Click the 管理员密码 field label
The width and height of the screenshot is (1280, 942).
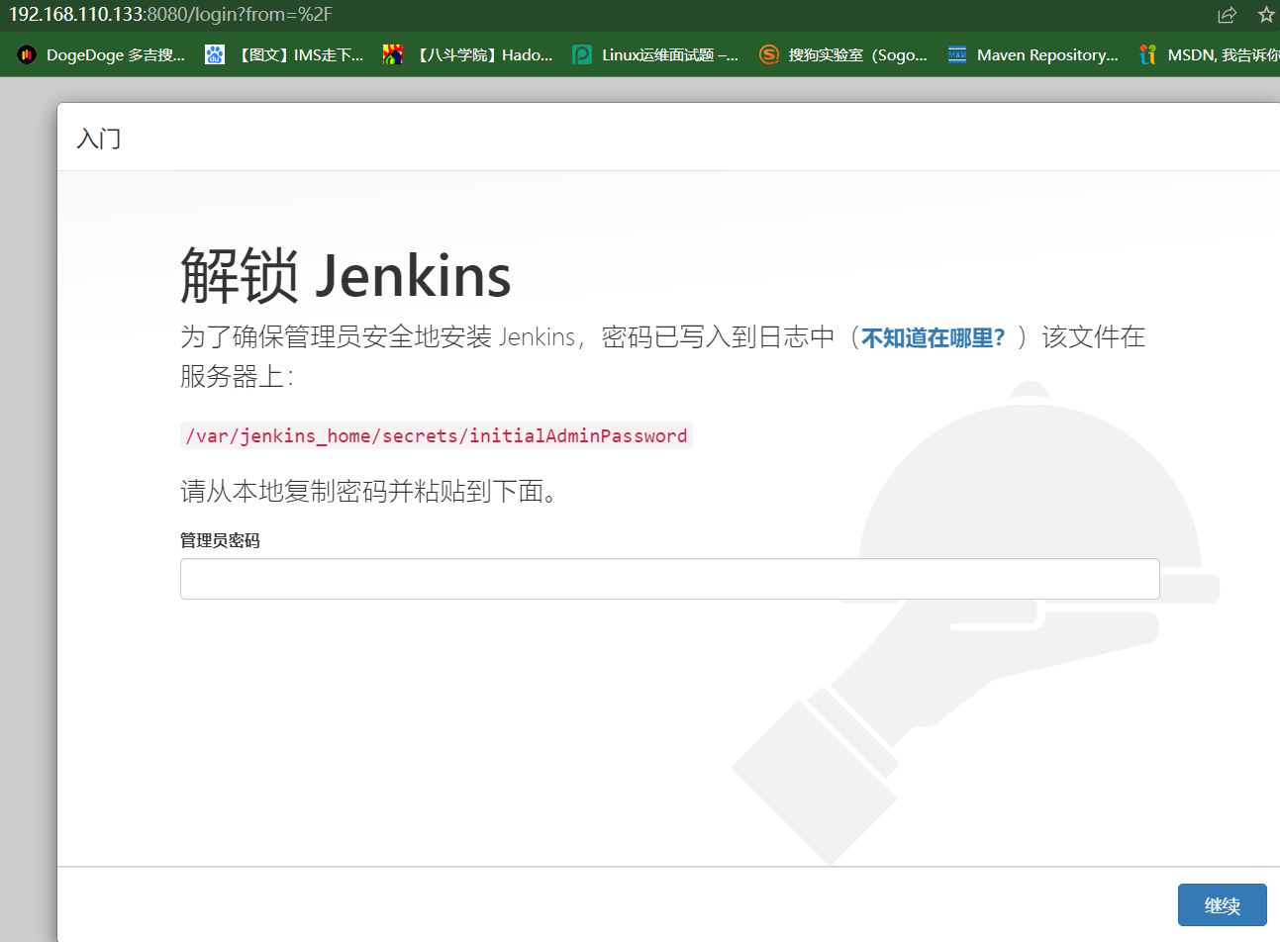(x=220, y=540)
